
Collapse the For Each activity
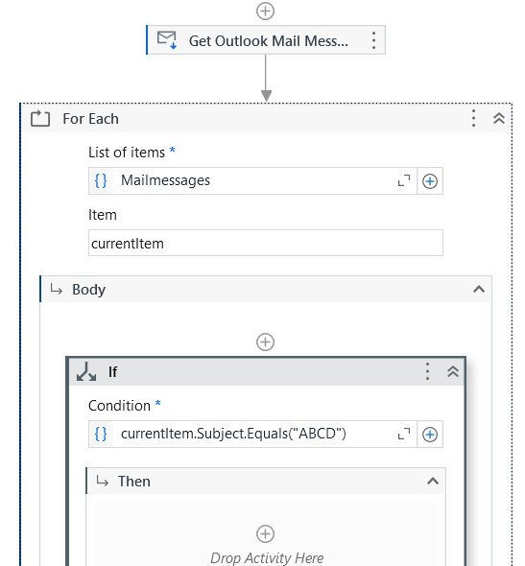pos(499,118)
